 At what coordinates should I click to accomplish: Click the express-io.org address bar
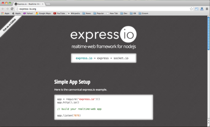(x=103, y=9)
